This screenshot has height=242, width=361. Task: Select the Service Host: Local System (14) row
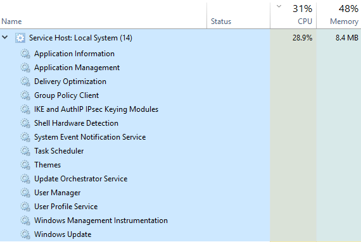pos(180,38)
